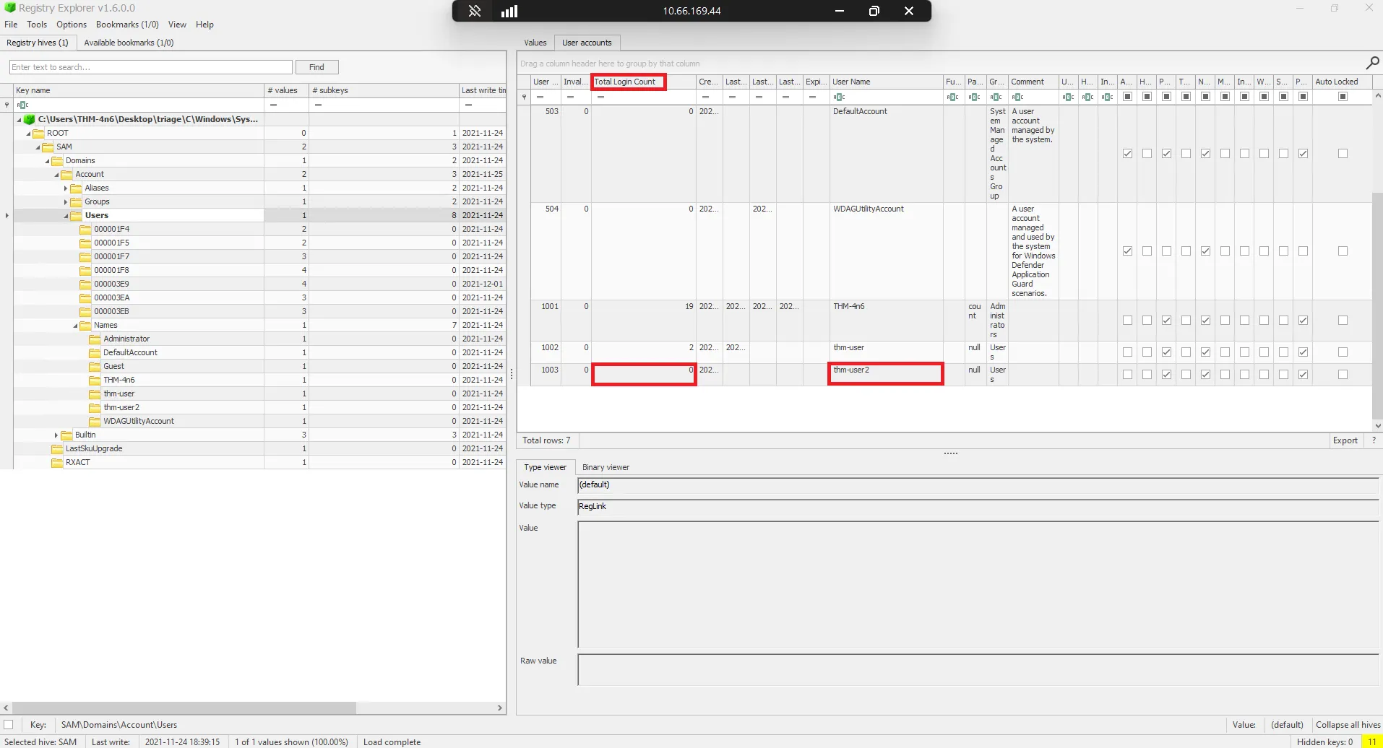Toggle the A... column checkbox for DefaultAccount

coord(1127,154)
